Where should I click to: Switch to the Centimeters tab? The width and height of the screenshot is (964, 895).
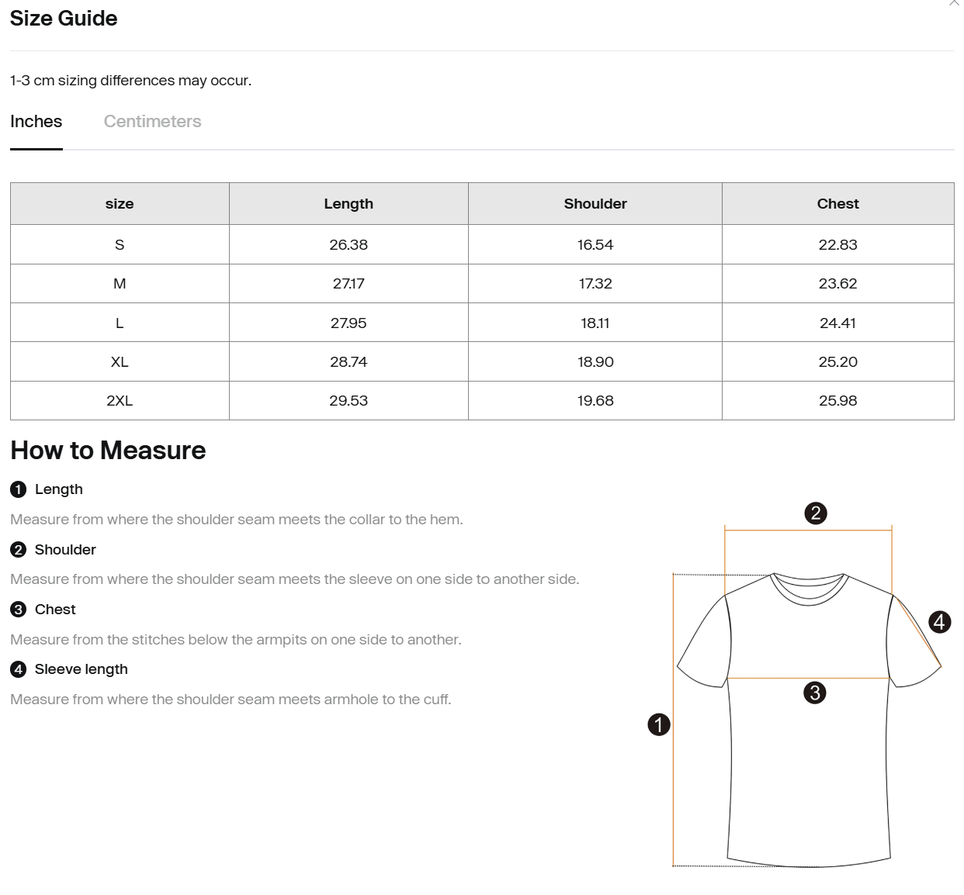tap(152, 122)
